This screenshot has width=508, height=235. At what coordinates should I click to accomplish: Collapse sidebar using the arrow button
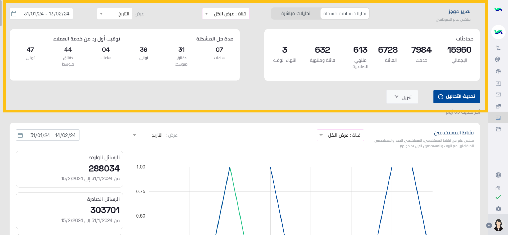tap(489, 225)
